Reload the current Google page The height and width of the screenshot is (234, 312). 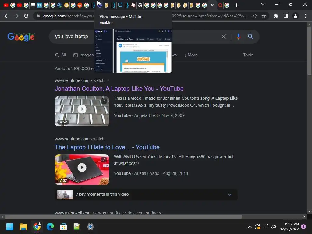tap(26, 16)
